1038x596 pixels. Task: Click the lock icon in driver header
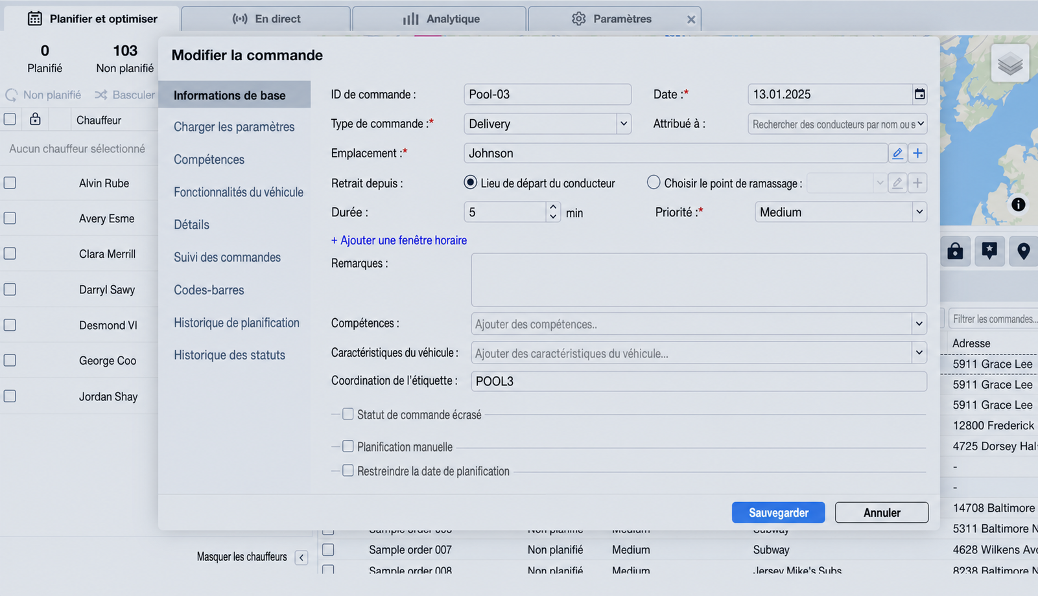tap(35, 120)
